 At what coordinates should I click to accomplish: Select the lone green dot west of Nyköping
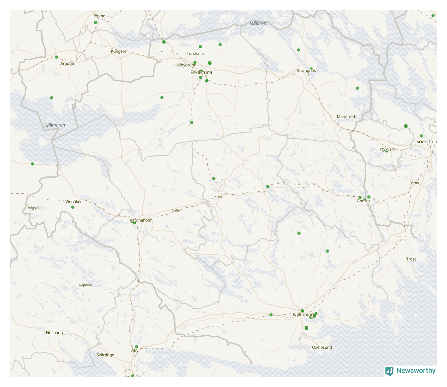point(271,315)
